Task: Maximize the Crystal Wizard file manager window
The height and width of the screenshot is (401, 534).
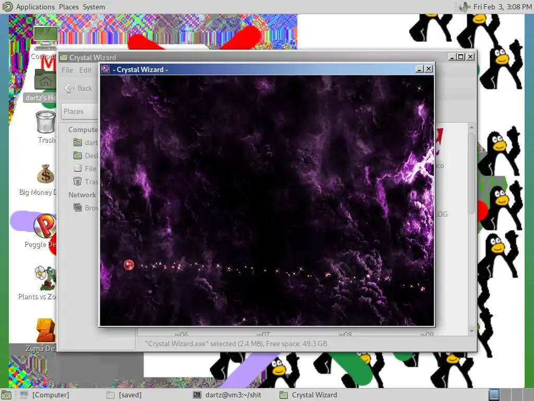Action: [x=461, y=57]
